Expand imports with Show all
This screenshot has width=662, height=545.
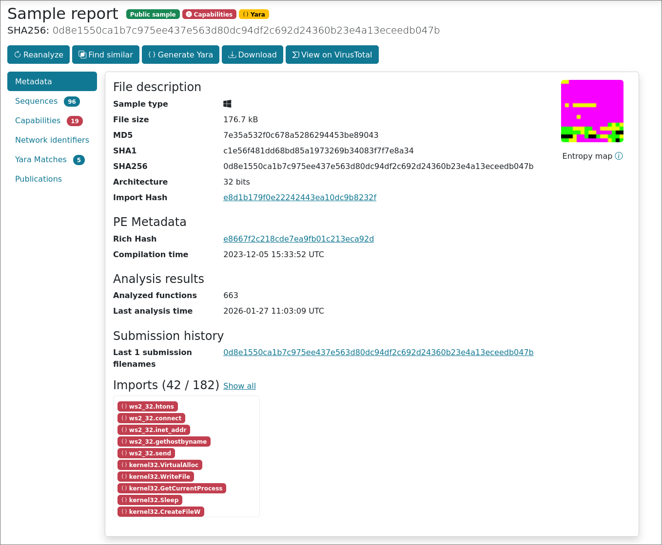(239, 386)
